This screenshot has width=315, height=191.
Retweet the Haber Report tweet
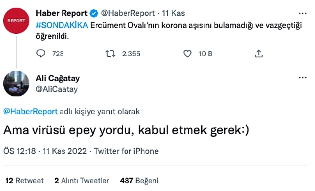(x=110, y=54)
